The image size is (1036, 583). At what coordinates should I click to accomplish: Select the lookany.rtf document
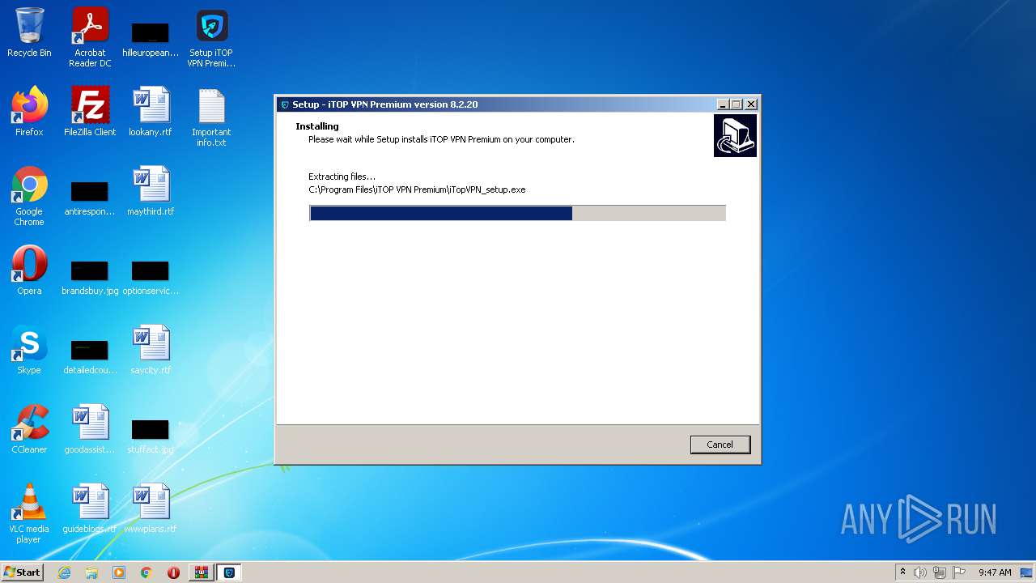[151, 112]
